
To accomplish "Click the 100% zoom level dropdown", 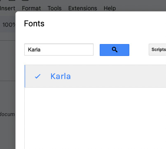I will click(x=9, y=25).
